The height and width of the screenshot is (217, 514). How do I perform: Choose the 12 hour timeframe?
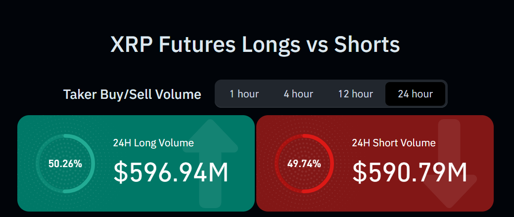coord(355,94)
